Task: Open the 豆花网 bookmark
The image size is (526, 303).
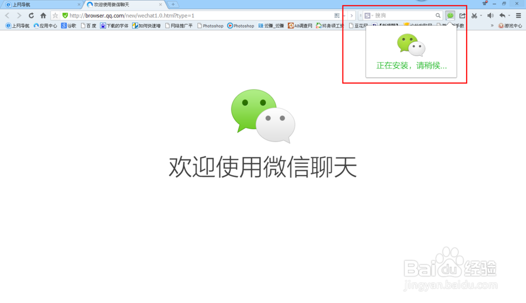Action: point(358,25)
